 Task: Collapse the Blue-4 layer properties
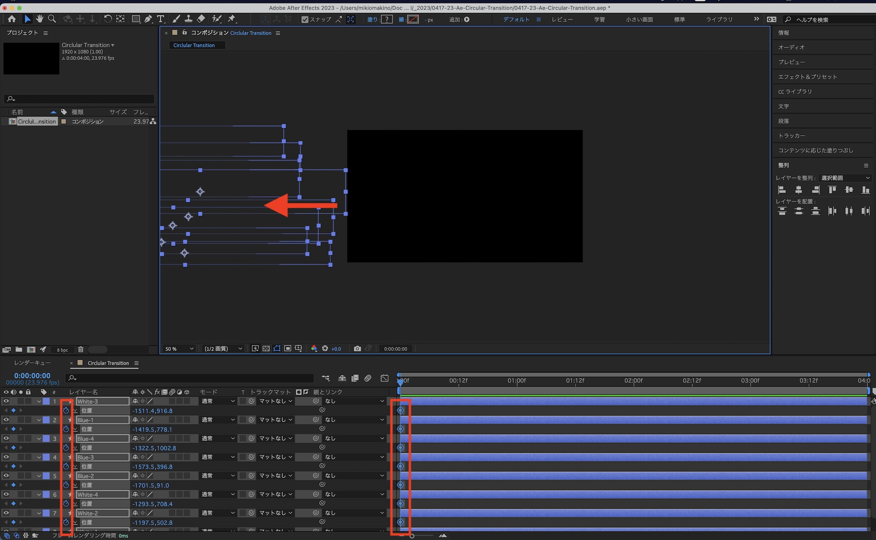tap(39, 439)
